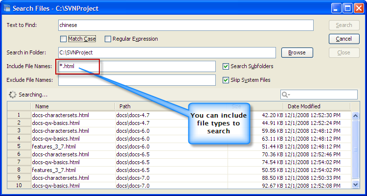Click path docs\docs-4.7 in row 1

pyautogui.click(x=133, y=115)
